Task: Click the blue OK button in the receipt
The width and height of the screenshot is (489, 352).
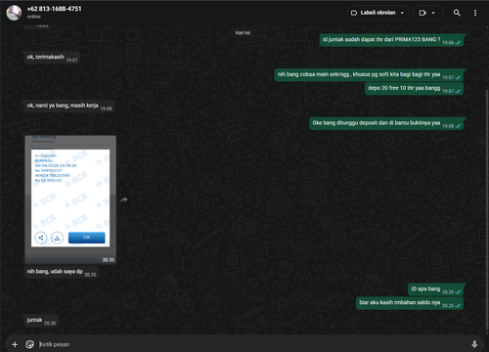Action: (x=86, y=238)
